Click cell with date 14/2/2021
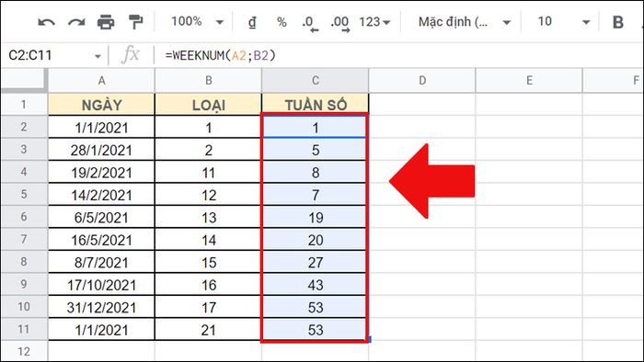Image resolution: width=644 pixels, height=362 pixels. [101, 195]
